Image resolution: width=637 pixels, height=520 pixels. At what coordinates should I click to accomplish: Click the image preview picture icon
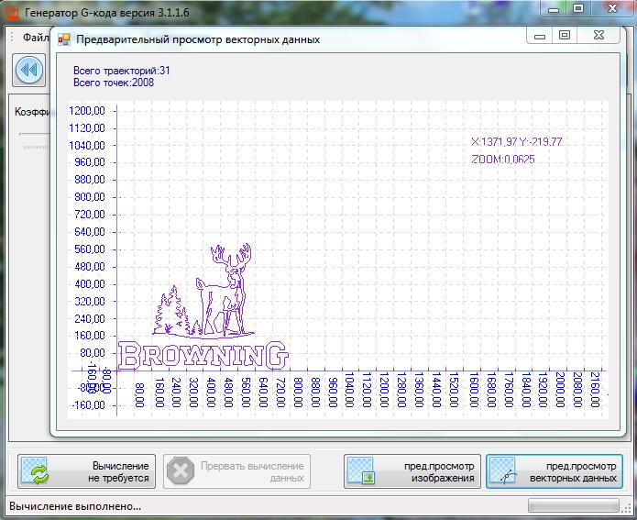pyautogui.click(x=361, y=471)
